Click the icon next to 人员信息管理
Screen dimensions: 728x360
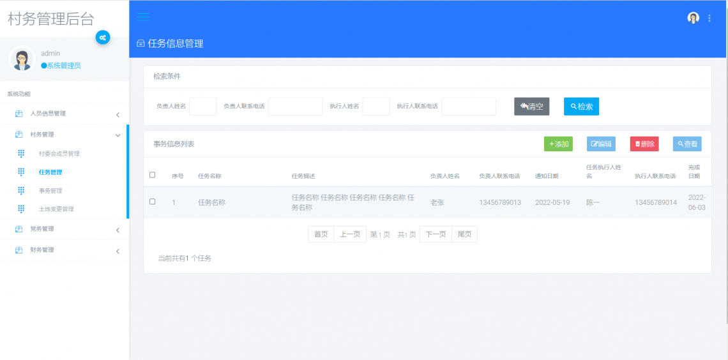[19, 114]
